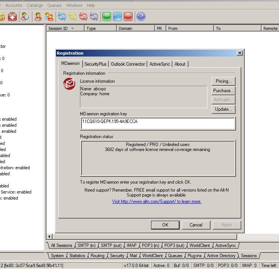Switch to the Active Directory bottom tab
Viewport: 279px width, 269px height.
[221, 256]
